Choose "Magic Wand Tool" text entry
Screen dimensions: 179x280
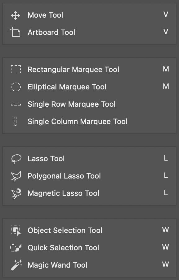click(x=57, y=265)
